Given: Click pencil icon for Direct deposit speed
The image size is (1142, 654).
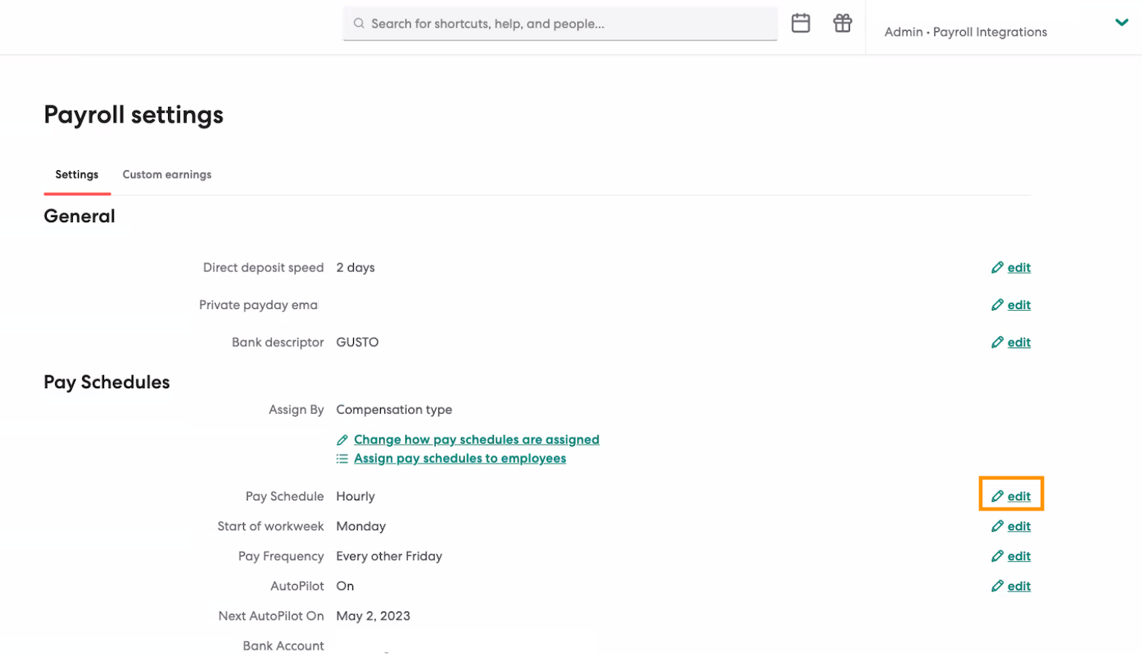Looking at the screenshot, I should pyautogui.click(x=997, y=268).
